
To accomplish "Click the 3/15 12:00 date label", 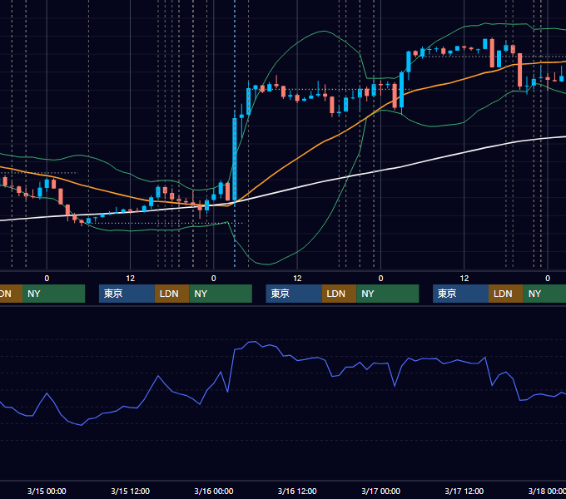I will [x=131, y=491].
